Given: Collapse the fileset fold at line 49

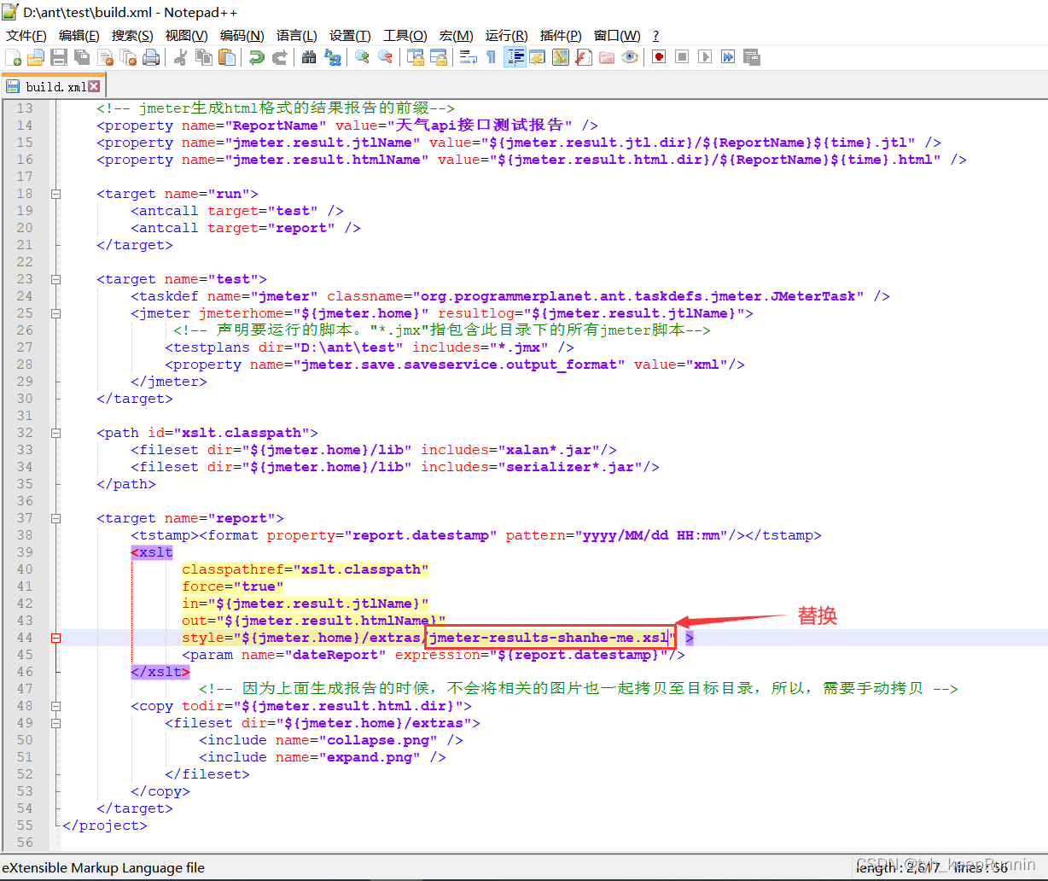Looking at the screenshot, I should [x=55, y=723].
